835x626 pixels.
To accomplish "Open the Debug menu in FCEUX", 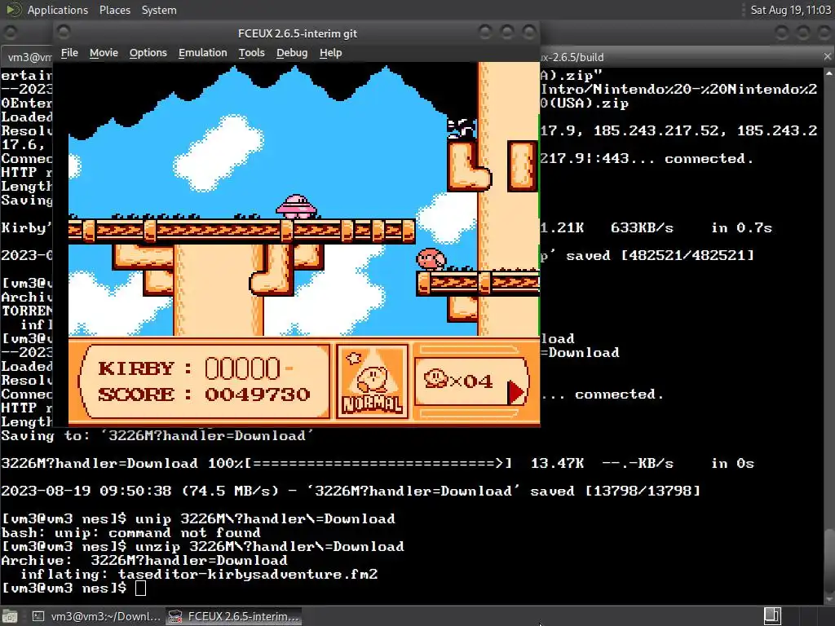I will pos(292,53).
